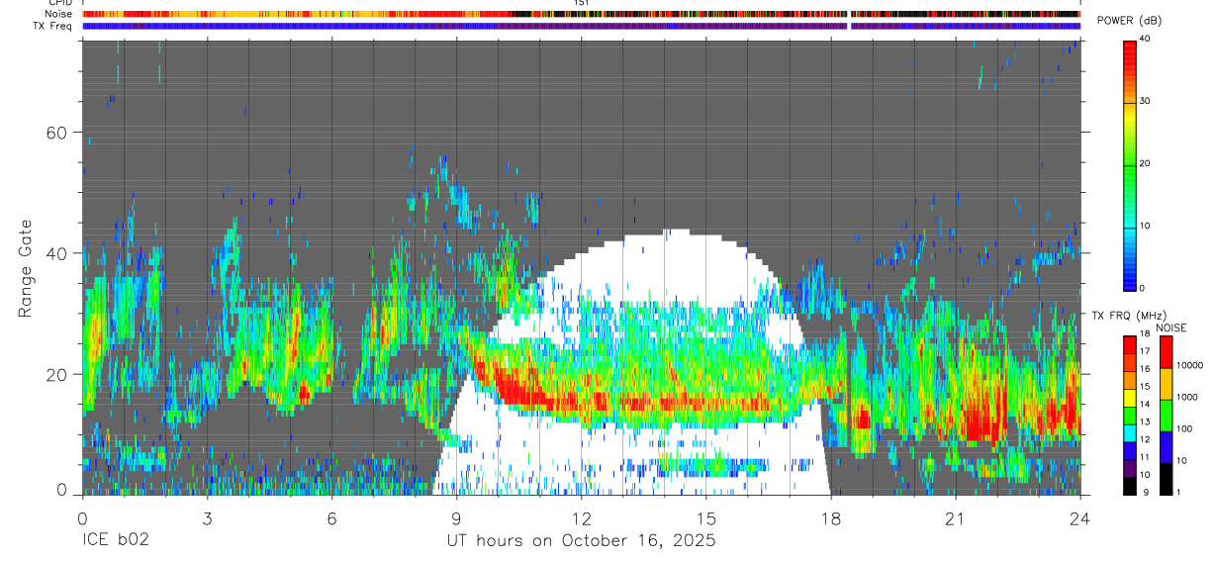Image resolution: width=1215 pixels, height=561 pixels.
Task: Click the '40' tick on the POWER colorbar
Action: tap(1145, 39)
